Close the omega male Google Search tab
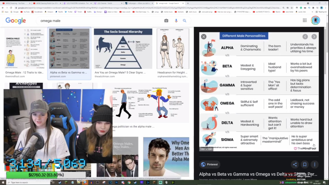Image resolution: width=329 pixels, height=185 pixels. pos(183,3)
